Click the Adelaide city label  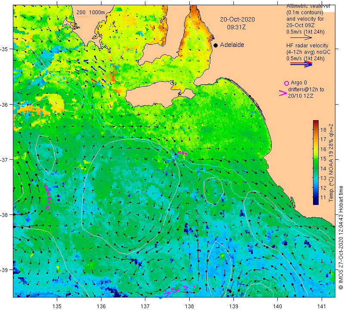point(232,45)
